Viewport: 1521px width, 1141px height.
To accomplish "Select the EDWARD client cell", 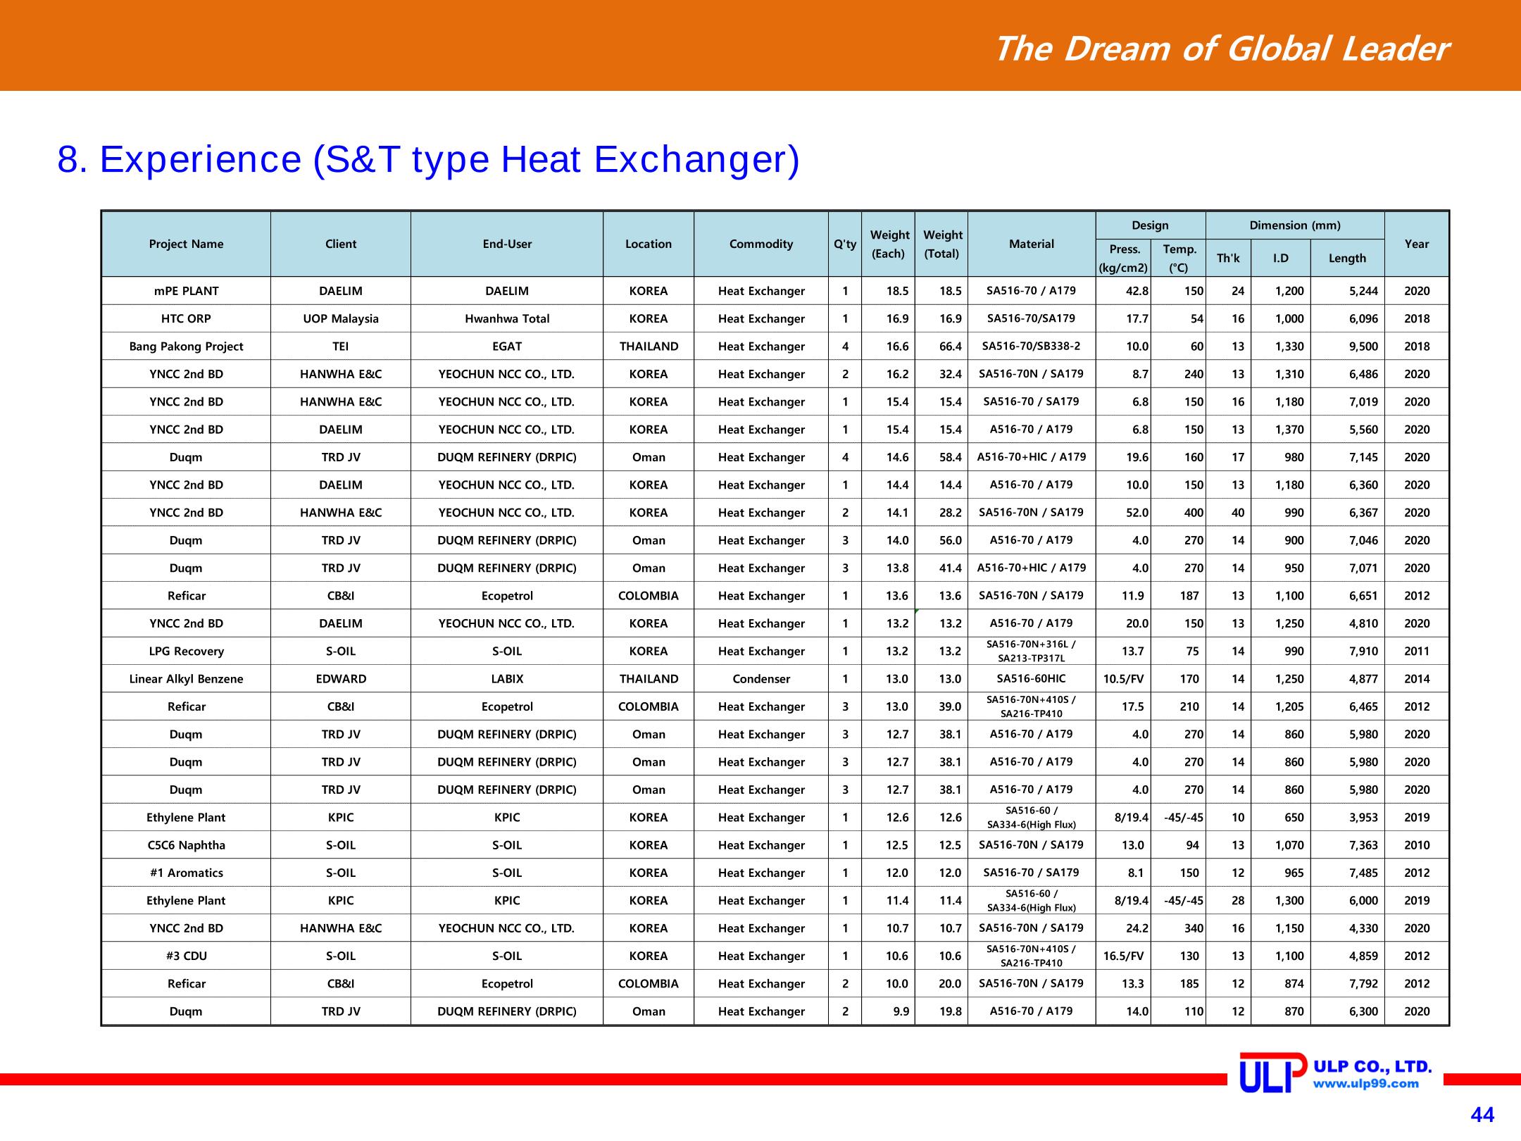I will (x=341, y=679).
